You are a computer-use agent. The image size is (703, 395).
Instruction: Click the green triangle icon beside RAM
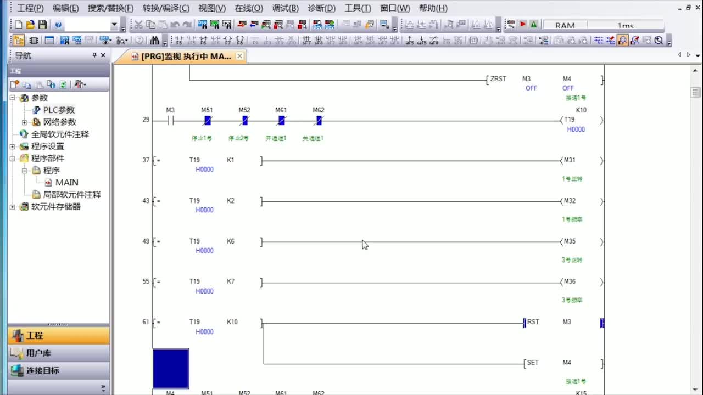coord(533,25)
